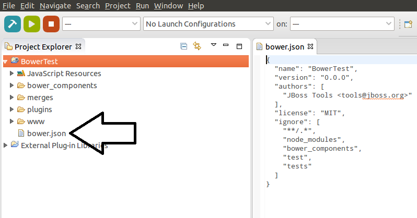This screenshot has width=417, height=218.
Task: Click Collapse All in Project Explorer
Action: coord(183,46)
